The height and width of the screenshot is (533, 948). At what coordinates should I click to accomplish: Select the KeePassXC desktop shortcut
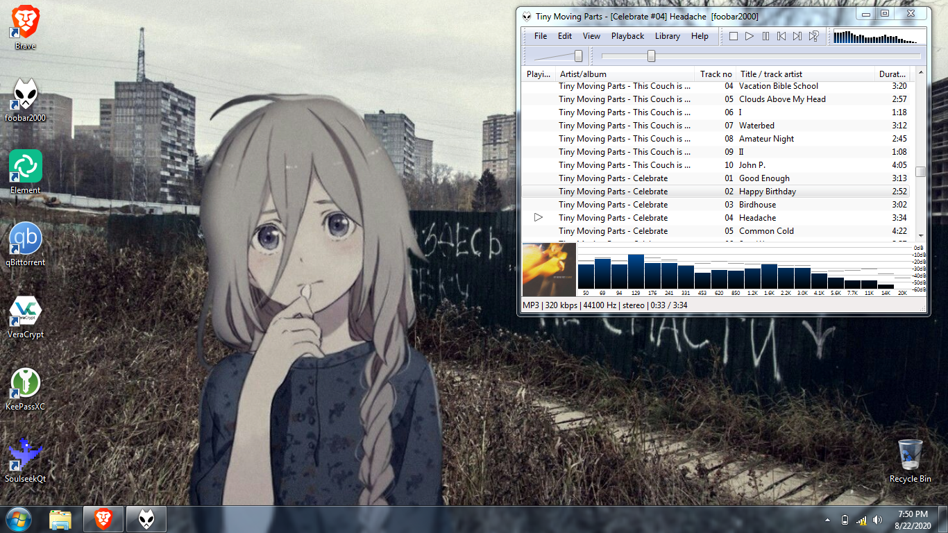point(26,389)
